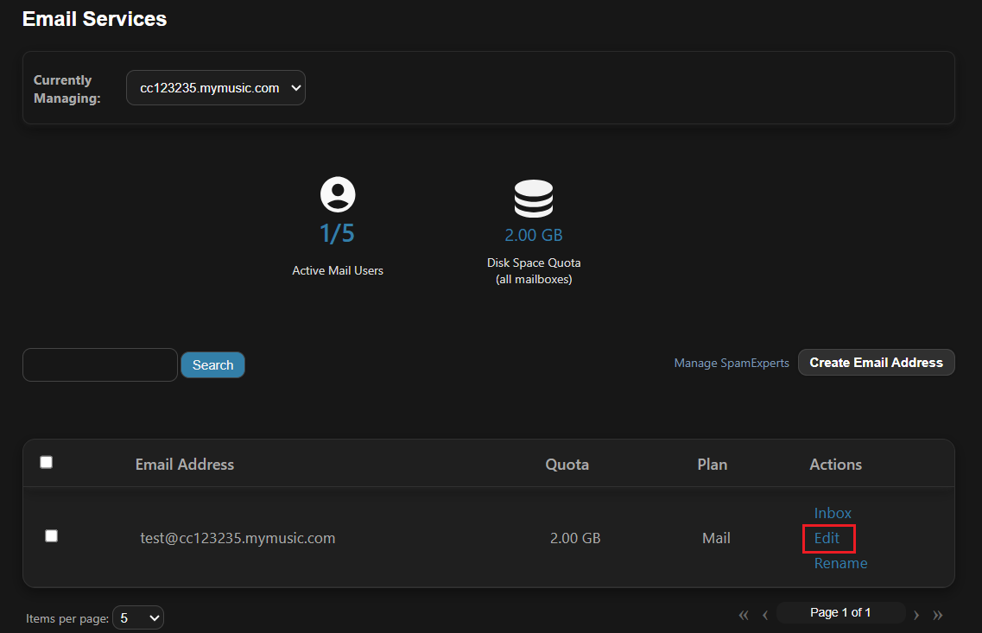Jump to last page using double-right arrows
Screen dimensions: 982x633
point(938,615)
